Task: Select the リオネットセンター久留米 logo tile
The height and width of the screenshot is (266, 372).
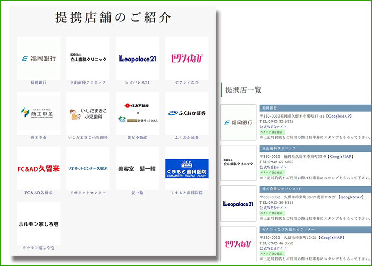Action: [88, 169]
